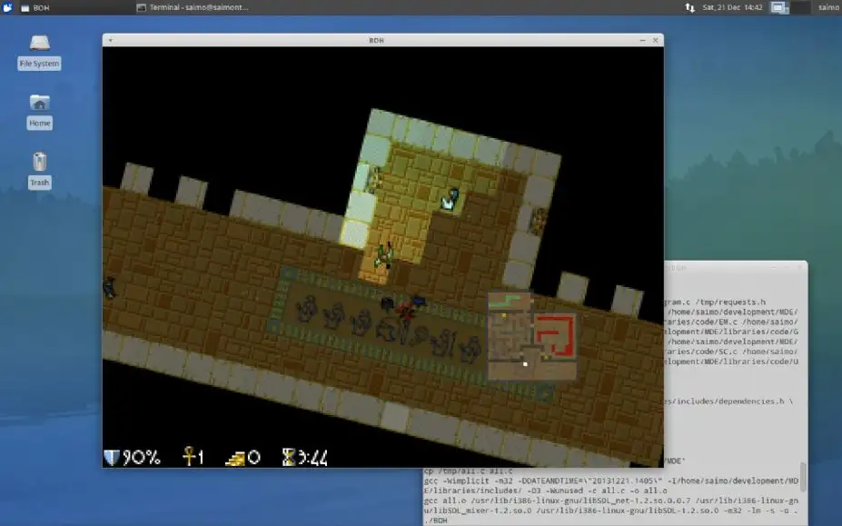Activate the Terminal taskbar button
The width and height of the screenshot is (842, 526).
(x=193, y=7)
